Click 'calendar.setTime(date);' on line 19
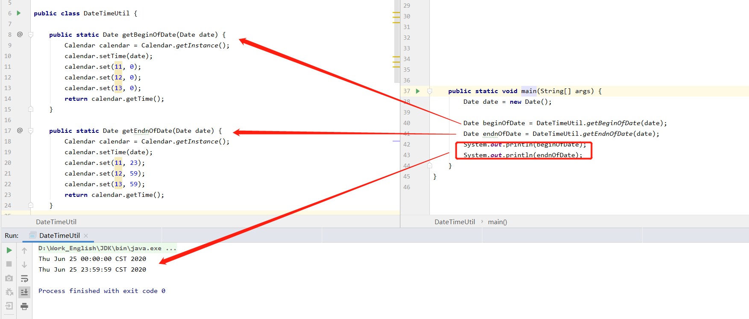This screenshot has width=749, height=319. point(109,152)
